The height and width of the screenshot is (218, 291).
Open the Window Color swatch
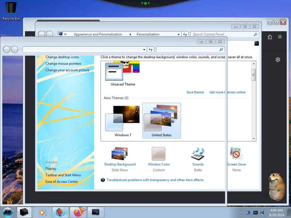tap(159, 154)
